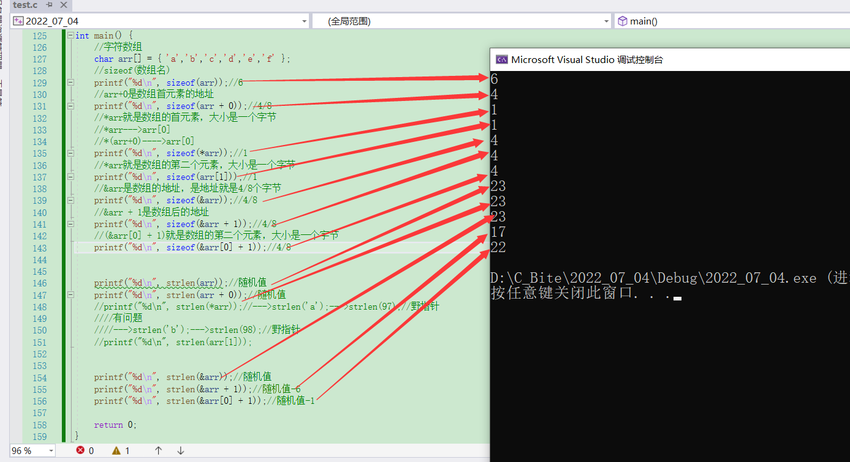Click the strlen(&arr) line 154
Screen dimensions: 850x462
pos(183,378)
